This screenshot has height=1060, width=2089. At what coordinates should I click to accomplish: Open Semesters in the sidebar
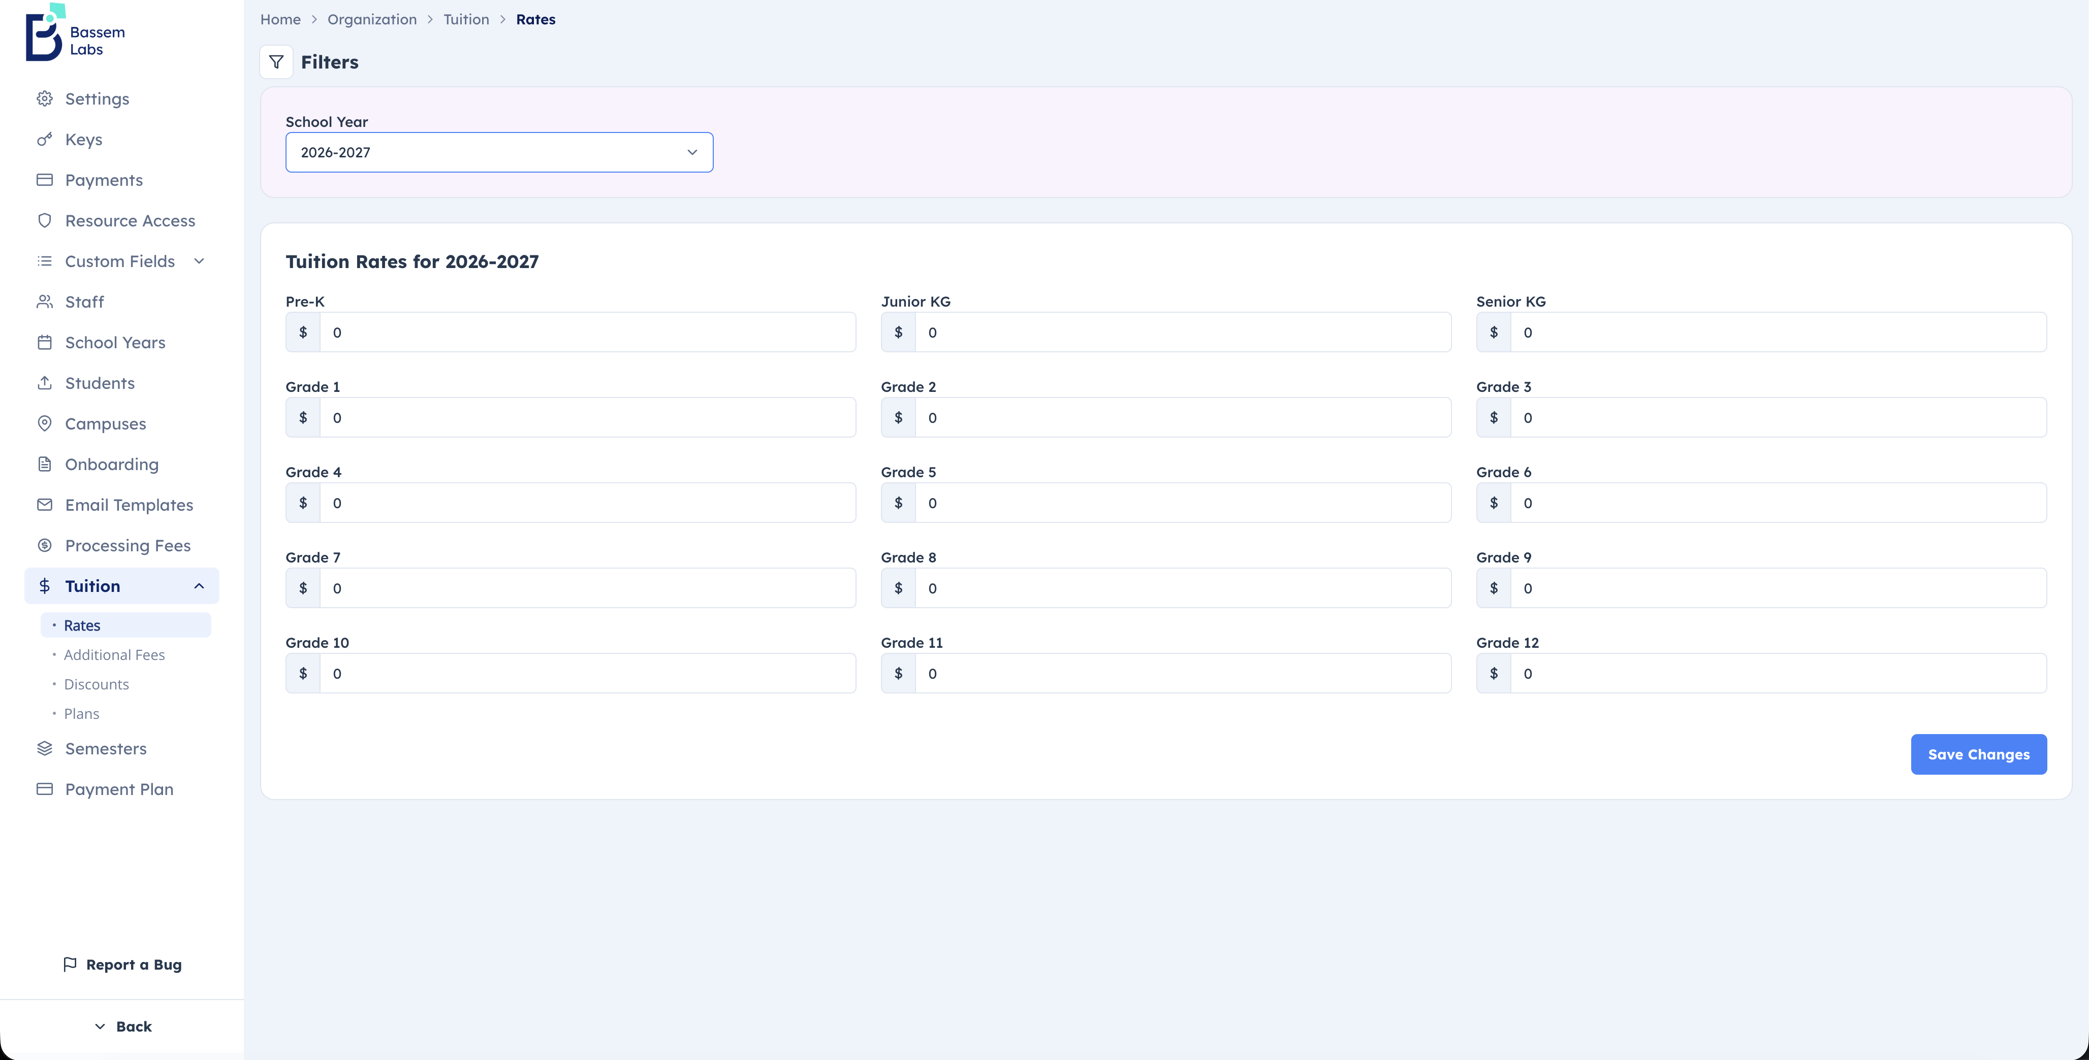(121, 748)
